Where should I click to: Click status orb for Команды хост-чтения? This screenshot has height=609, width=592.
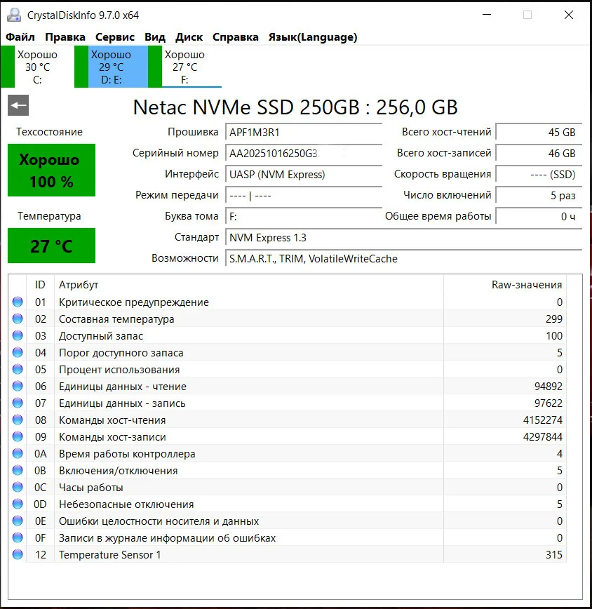click(x=18, y=420)
